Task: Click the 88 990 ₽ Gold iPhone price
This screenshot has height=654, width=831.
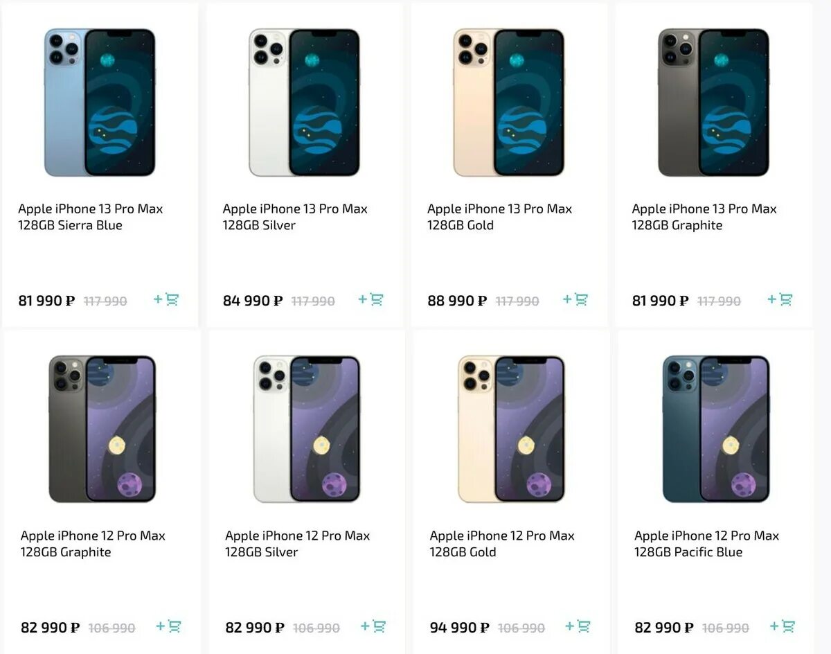Action: tap(457, 301)
